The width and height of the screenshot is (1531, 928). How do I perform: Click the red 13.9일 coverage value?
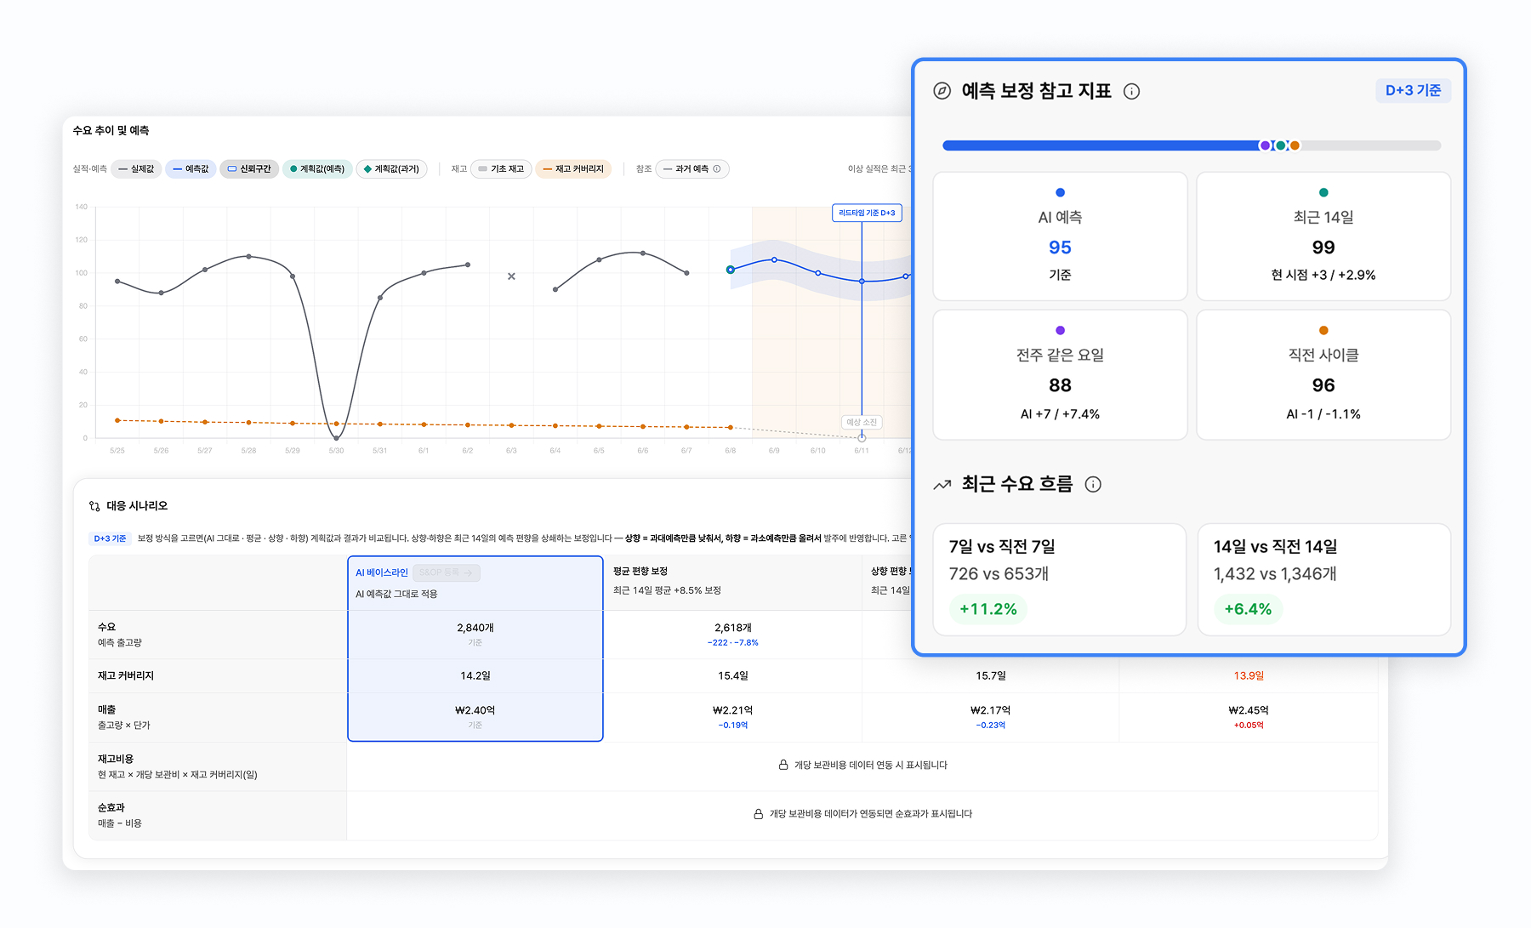1249,675
